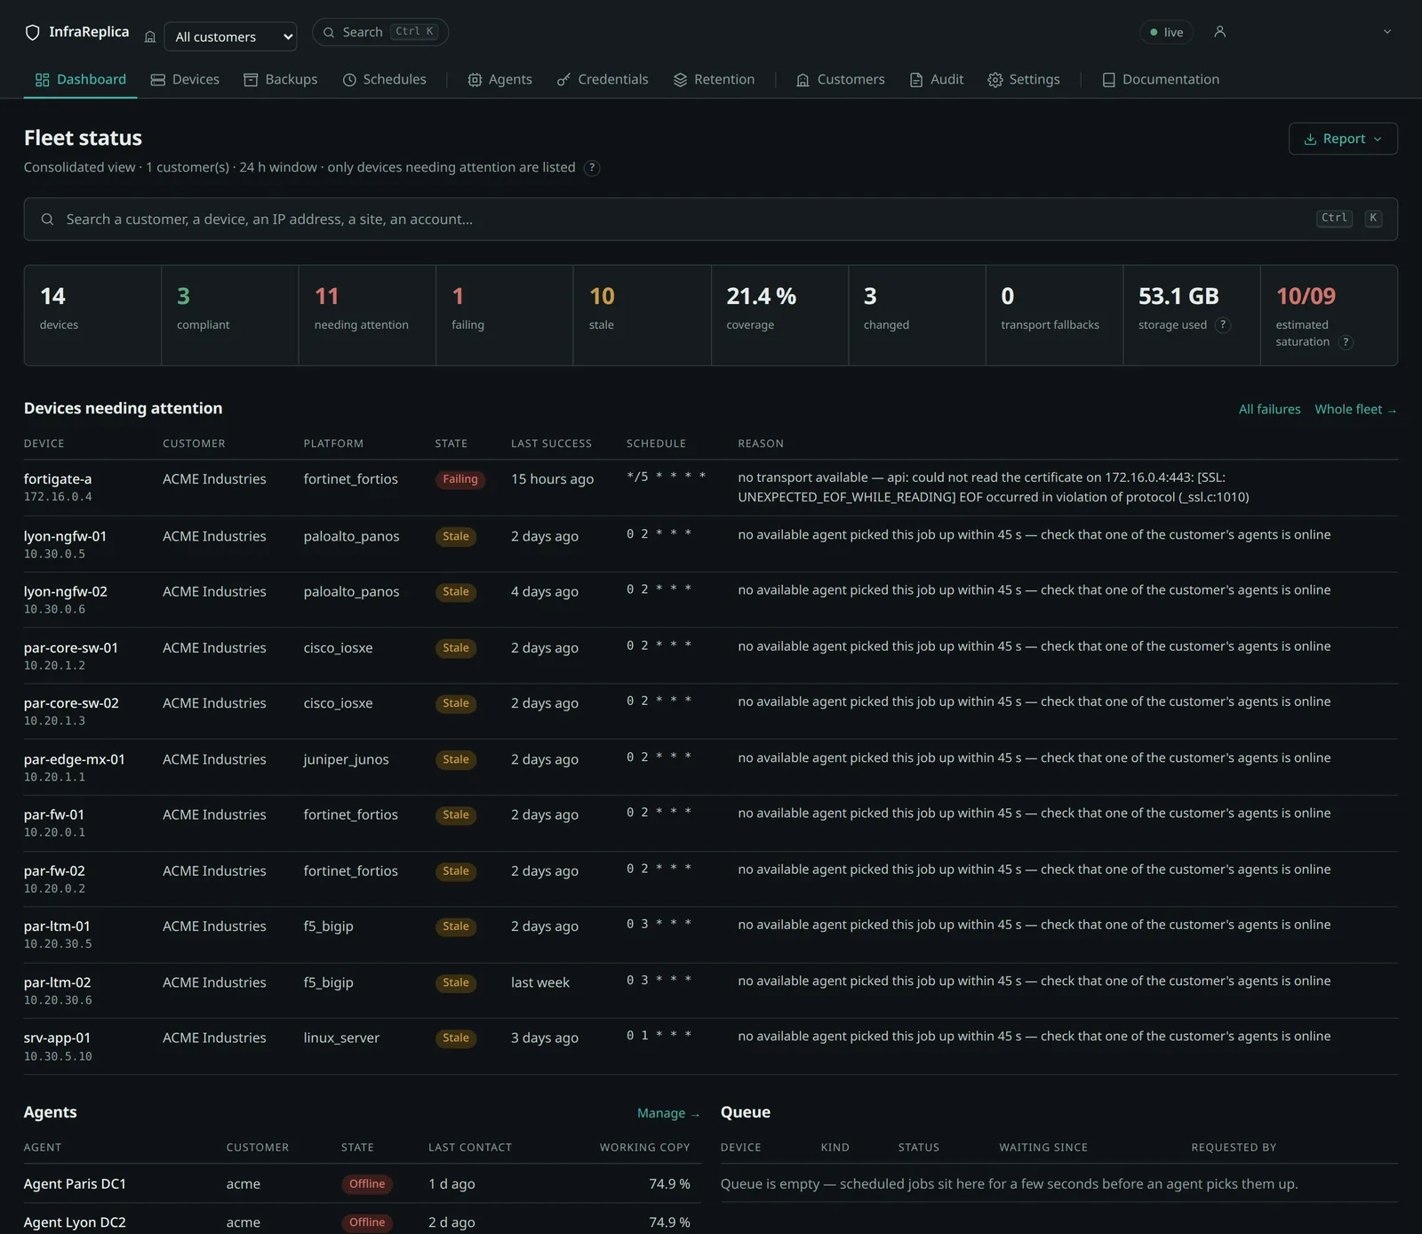Click Stale badge on srv-app-01 row

(456, 1038)
